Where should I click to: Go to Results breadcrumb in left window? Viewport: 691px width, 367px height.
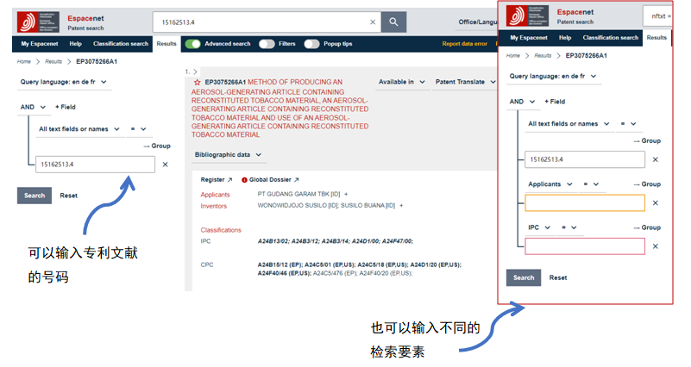click(x=53, y=62)
